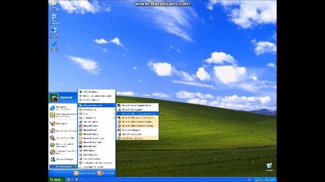The height and width of the screenshot is (182, 325).
Task: Open MSN Explorer in Start menu left pane
Action: point(63,123)
